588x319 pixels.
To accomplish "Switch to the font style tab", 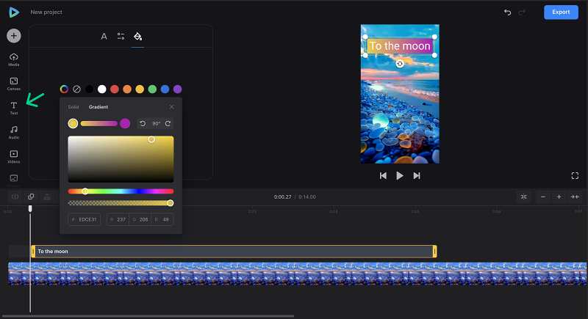I will tap(104, 36).
